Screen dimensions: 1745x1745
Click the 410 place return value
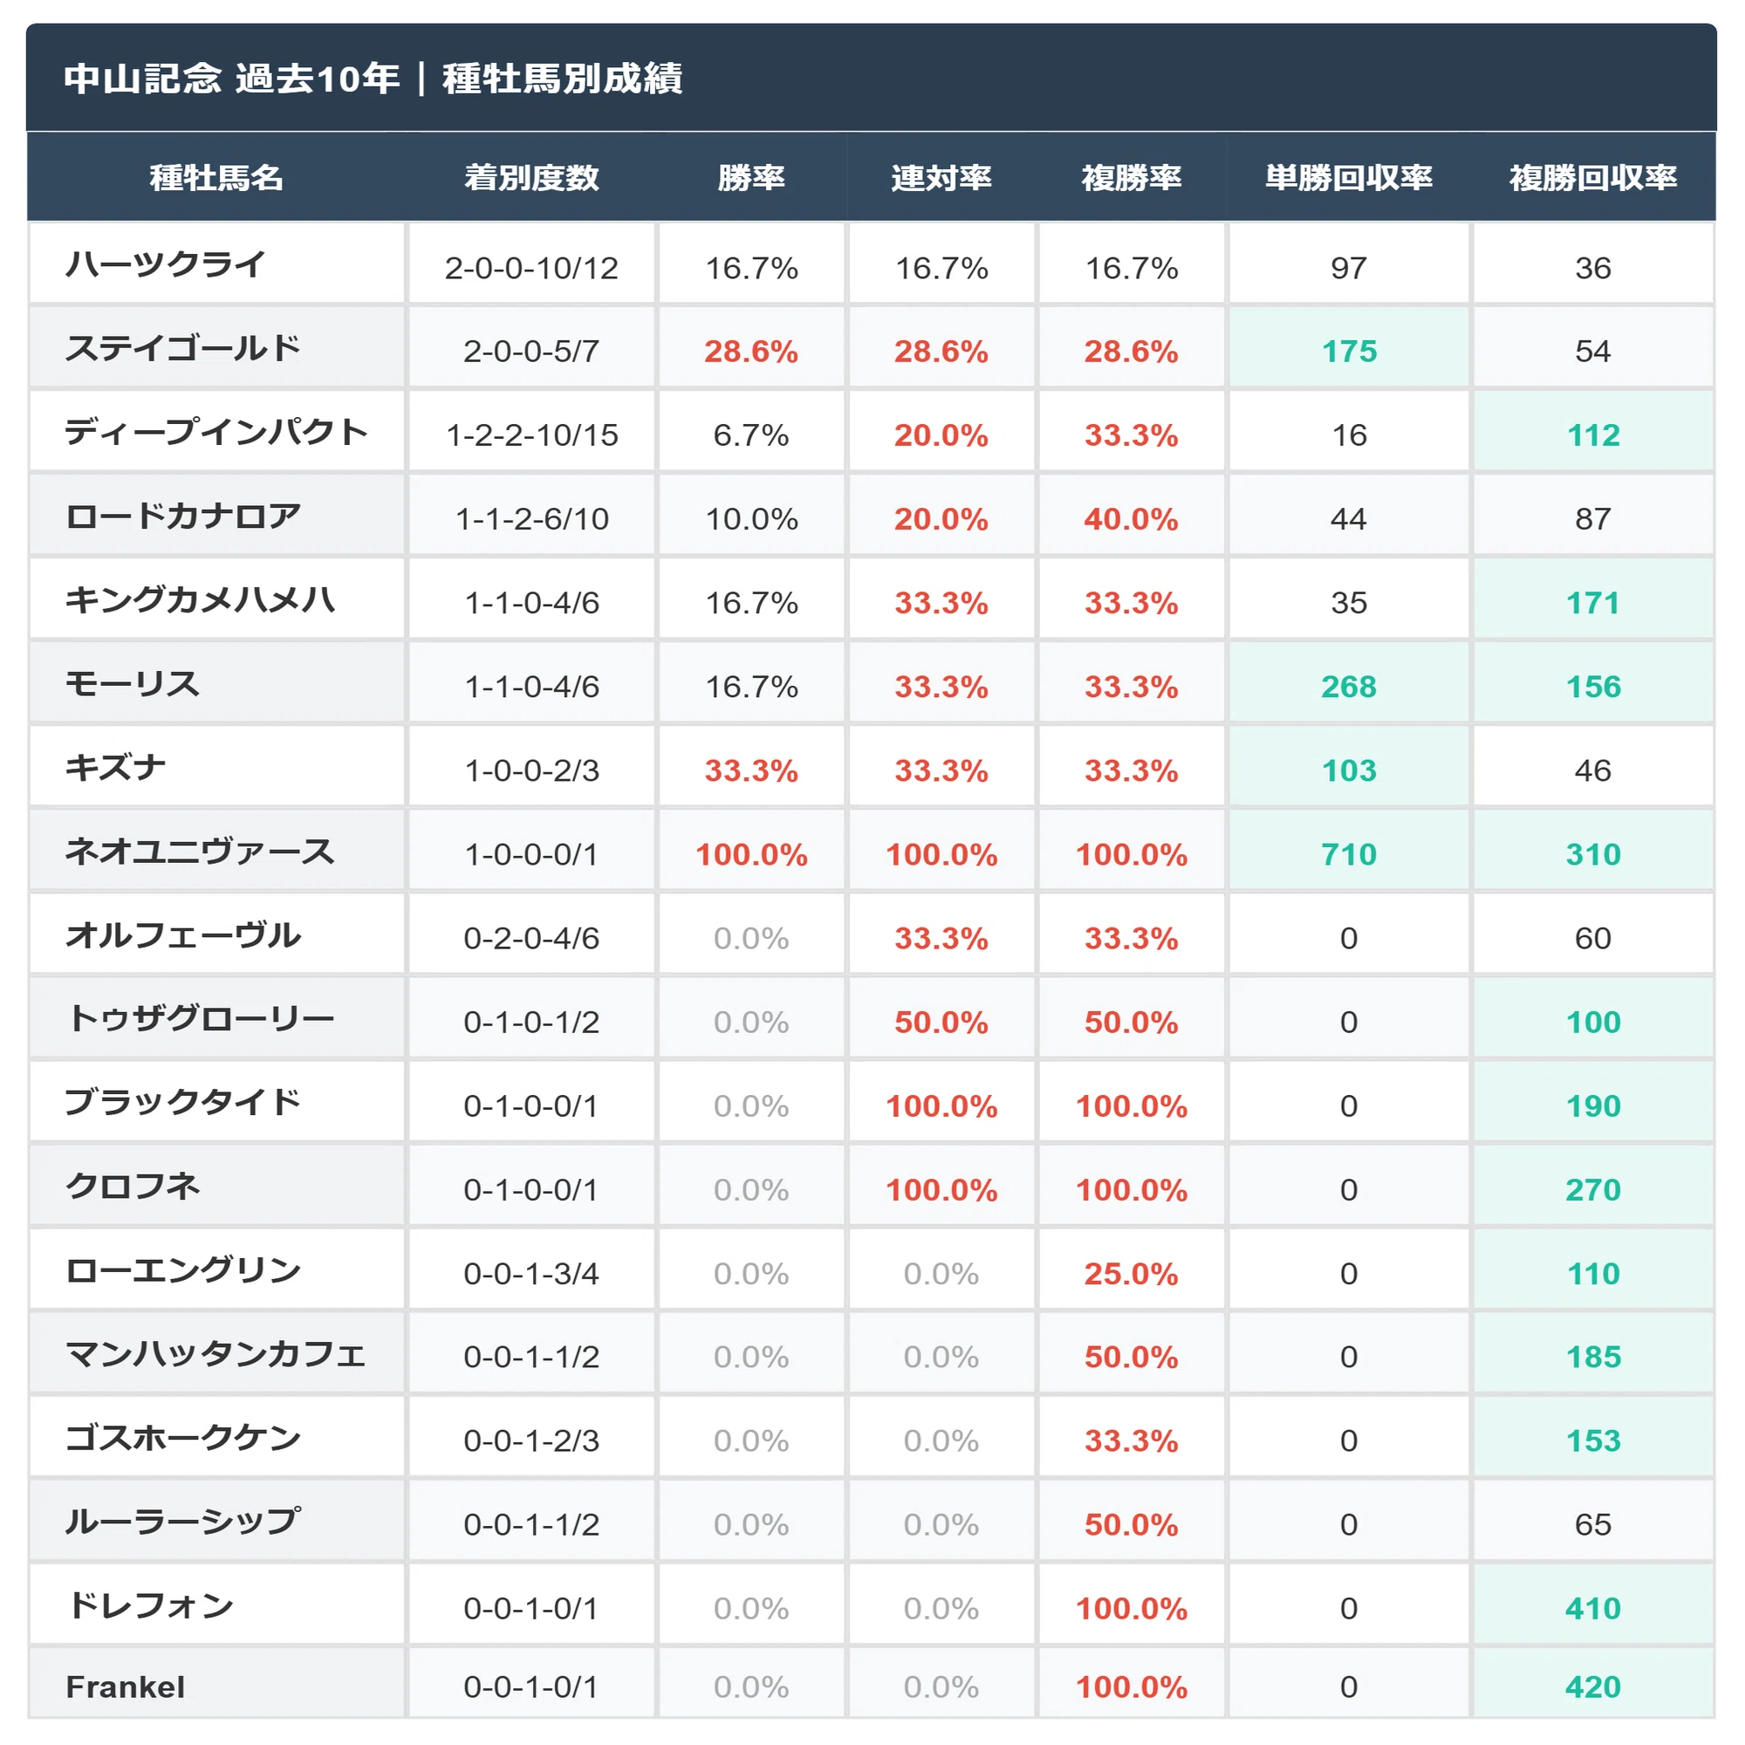(x=1594, y=1609)
